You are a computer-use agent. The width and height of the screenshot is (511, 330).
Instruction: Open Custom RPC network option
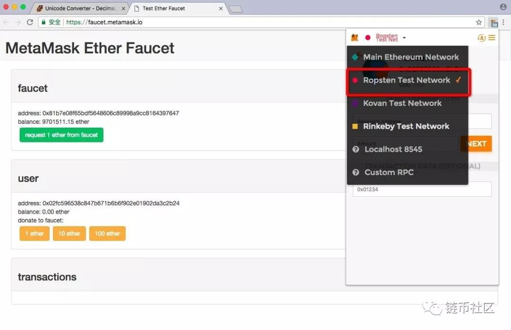click(389, 173)
